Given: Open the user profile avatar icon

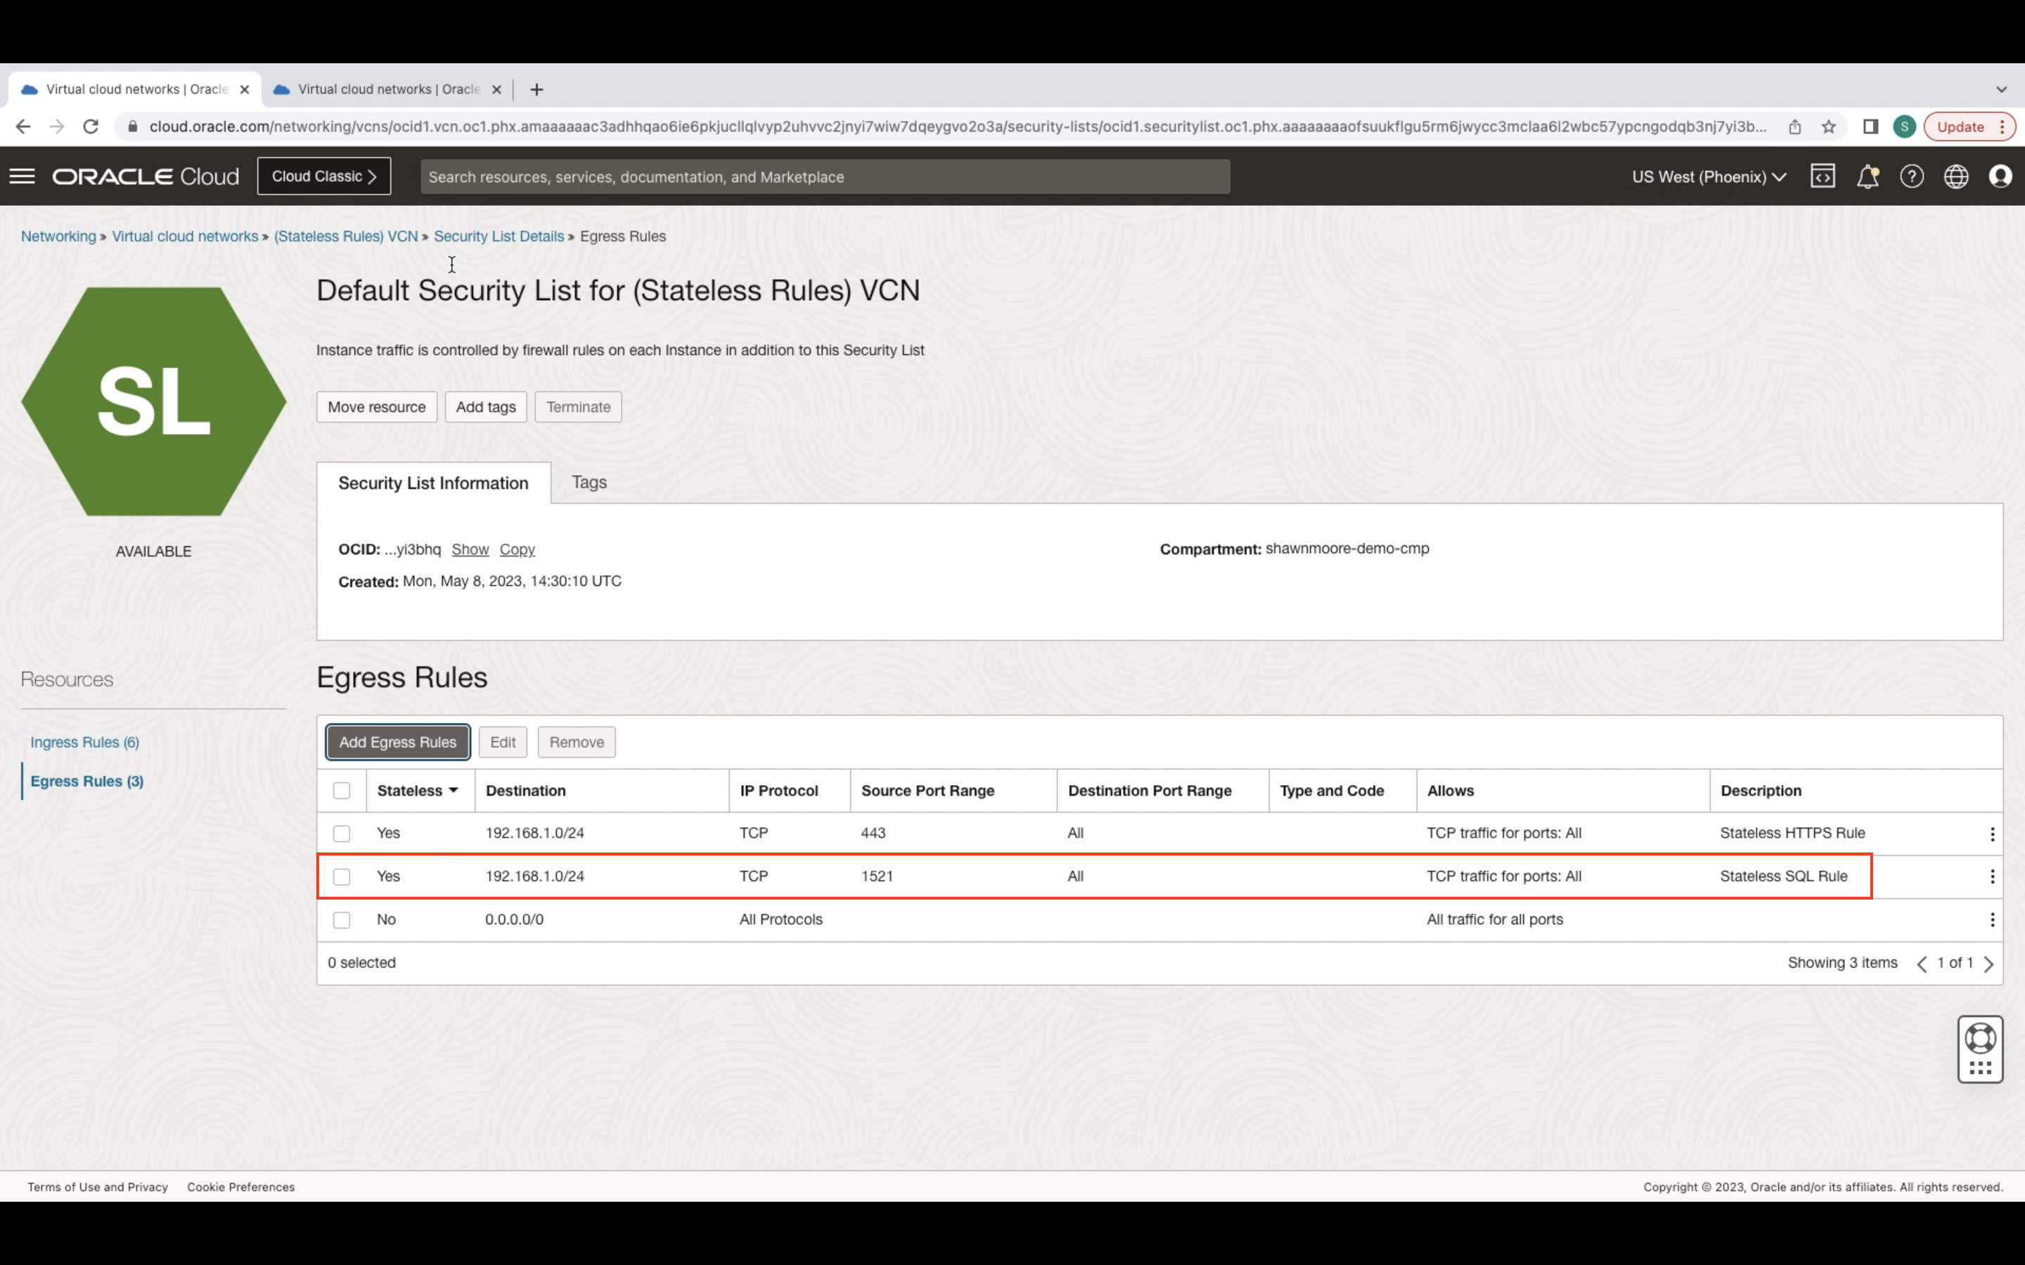Looking at the screenshot, I should (x=2000, y=176).
